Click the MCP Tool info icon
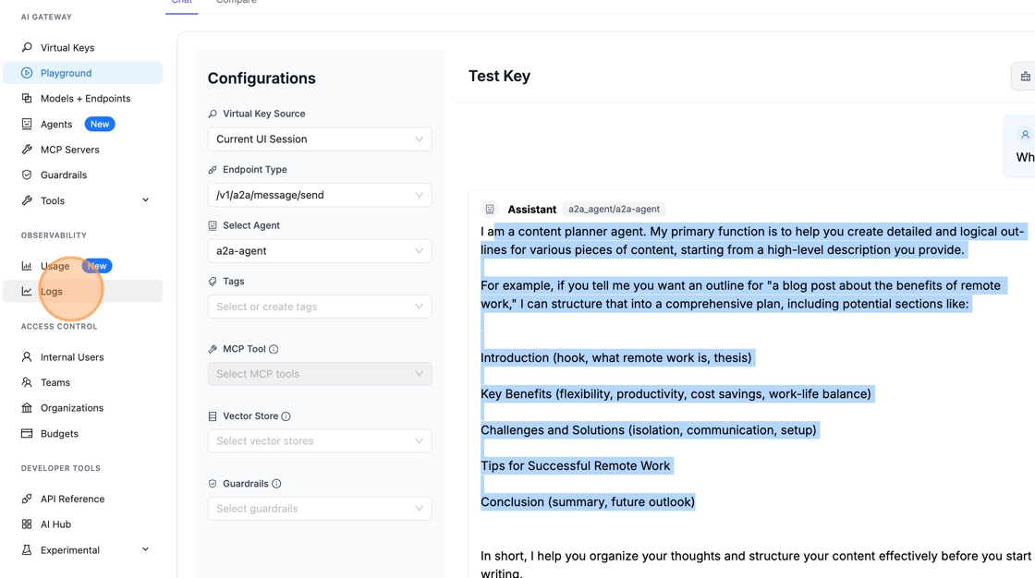1035x578 pixels. [x=274, y=349]
